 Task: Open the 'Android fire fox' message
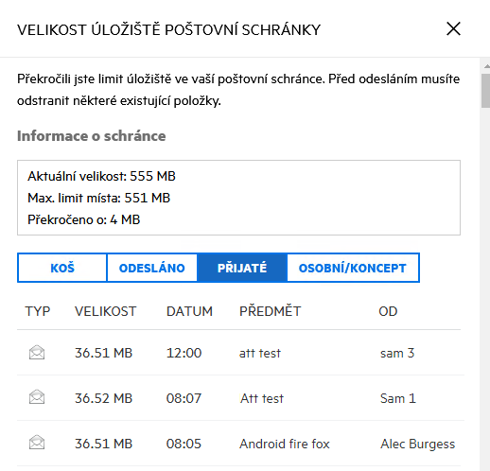[285, 444]
